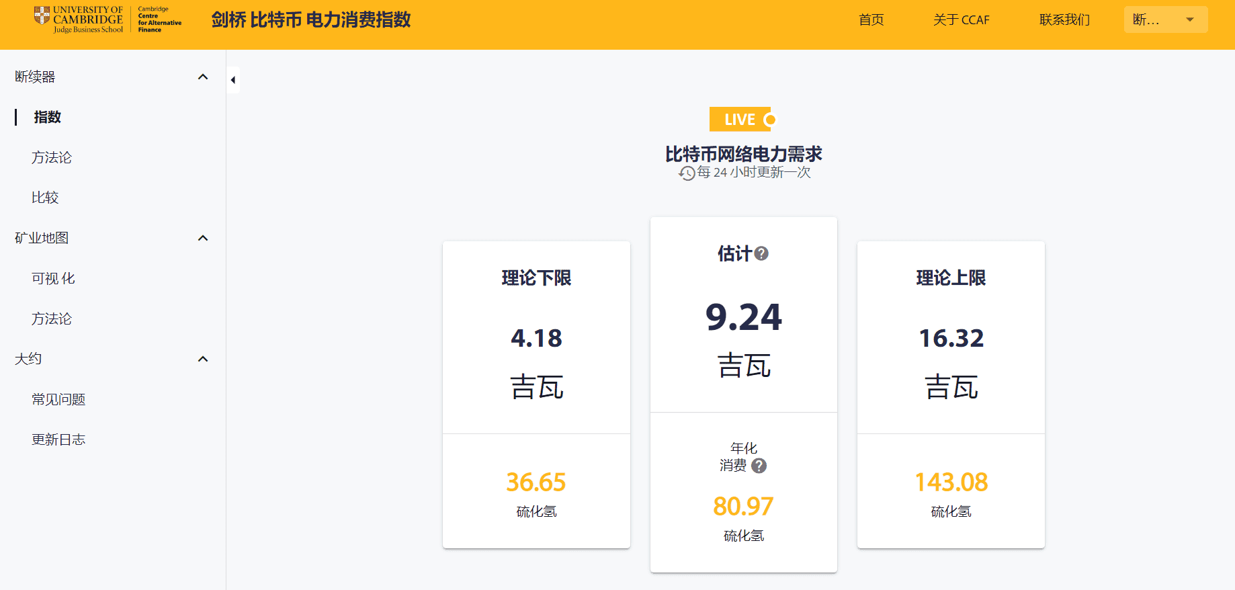The image size is (1235, 590).
Task: Collapse the 断续器 sidebar section
Action: [x=203, y=77]
